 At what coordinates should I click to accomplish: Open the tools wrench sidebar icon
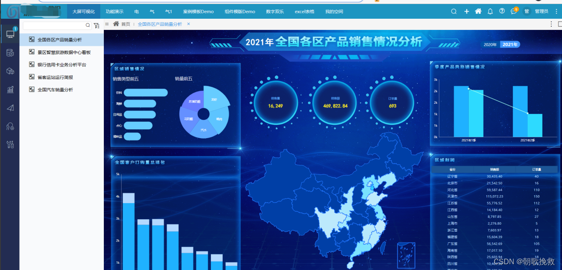[x=10, y=144]
